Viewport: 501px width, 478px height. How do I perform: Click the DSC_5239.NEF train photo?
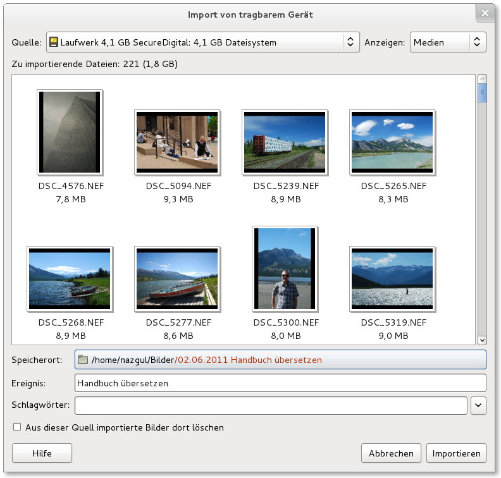pyautogui.click(x=284, y=143)
